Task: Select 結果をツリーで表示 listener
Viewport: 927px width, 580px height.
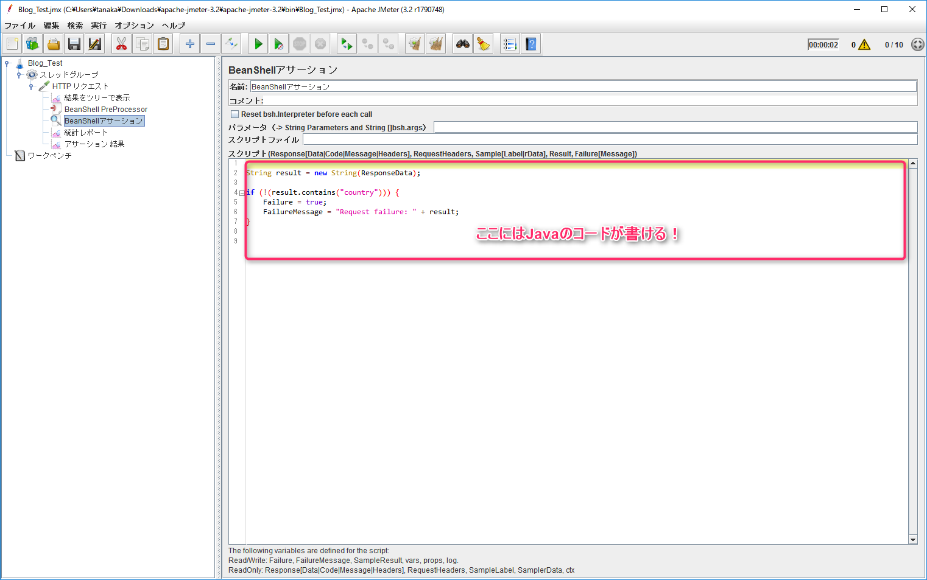Action: pyautogui.click(x=97, y=98)
